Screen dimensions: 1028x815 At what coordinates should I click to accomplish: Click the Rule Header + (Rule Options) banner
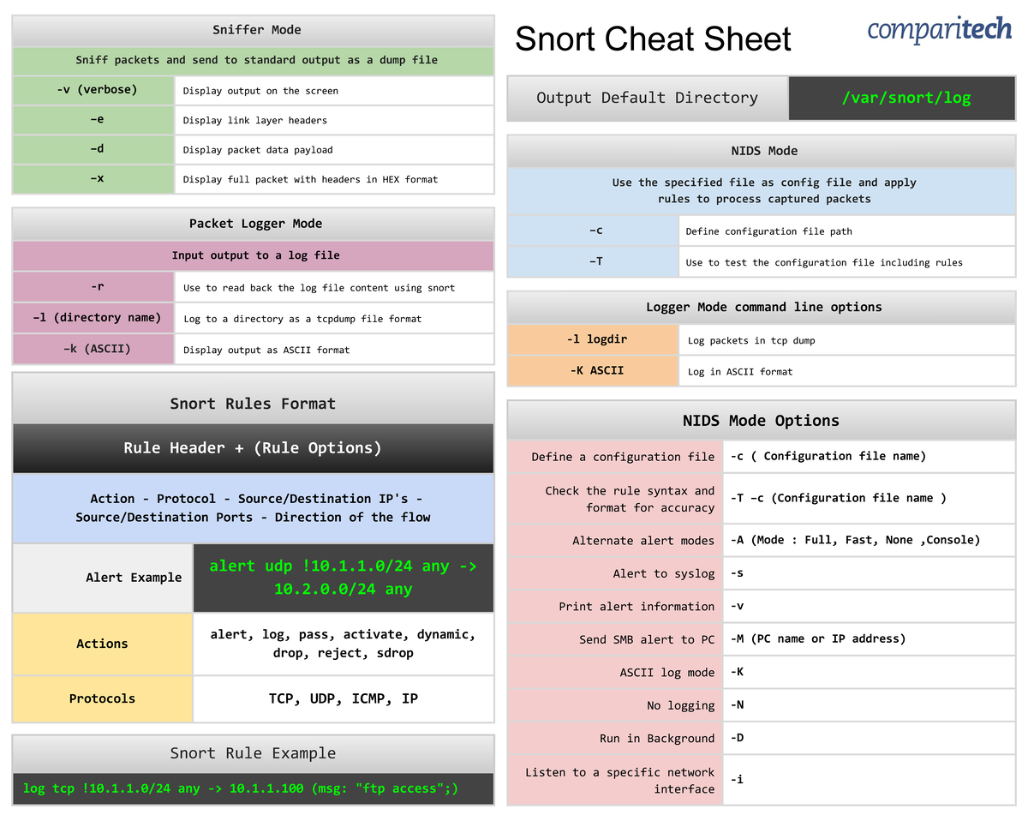tap(253, 447)
